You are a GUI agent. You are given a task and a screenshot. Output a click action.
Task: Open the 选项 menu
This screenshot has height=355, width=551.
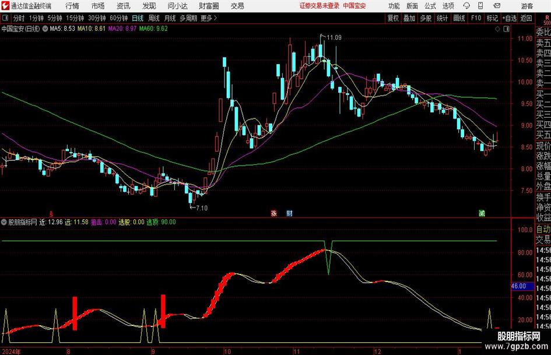point(448,6)
